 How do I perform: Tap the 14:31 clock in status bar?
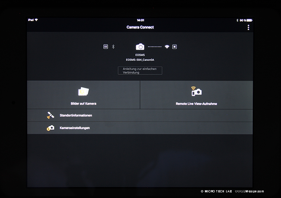[140, 20]
